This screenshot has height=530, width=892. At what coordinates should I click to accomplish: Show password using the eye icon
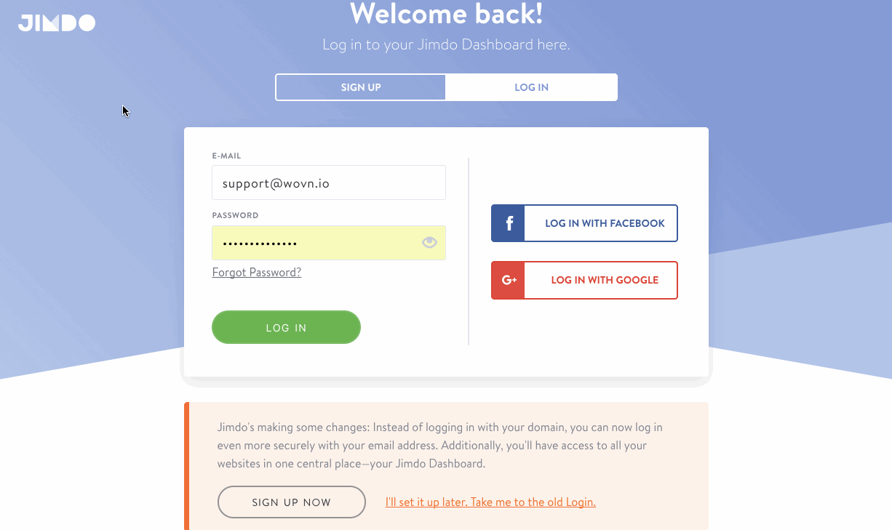tap(429, 243)
